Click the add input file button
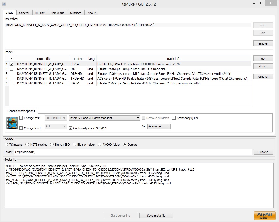The height and width of the screenshot is (222, 279). tap(263, 25)
